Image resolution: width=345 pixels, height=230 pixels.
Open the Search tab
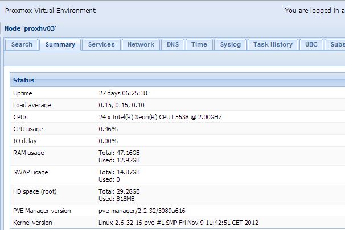pyautogui.click(x=22, y=44)
